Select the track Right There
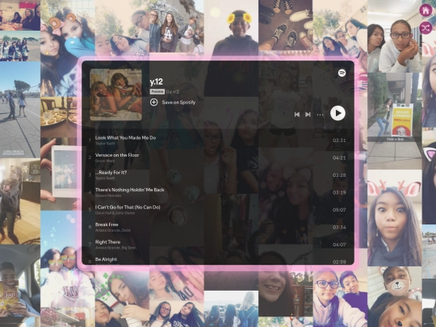 point(107,242)
